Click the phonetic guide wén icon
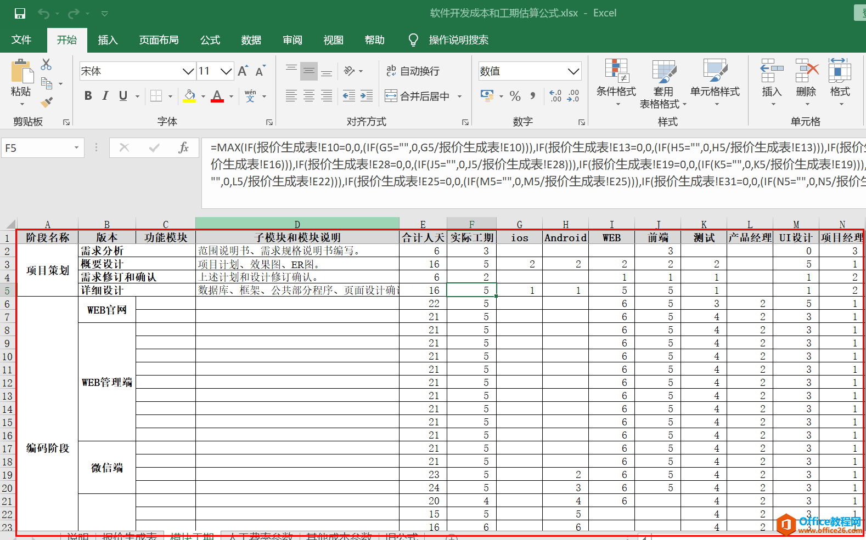Viewport: 866px width, 540px height. point(250,96)
